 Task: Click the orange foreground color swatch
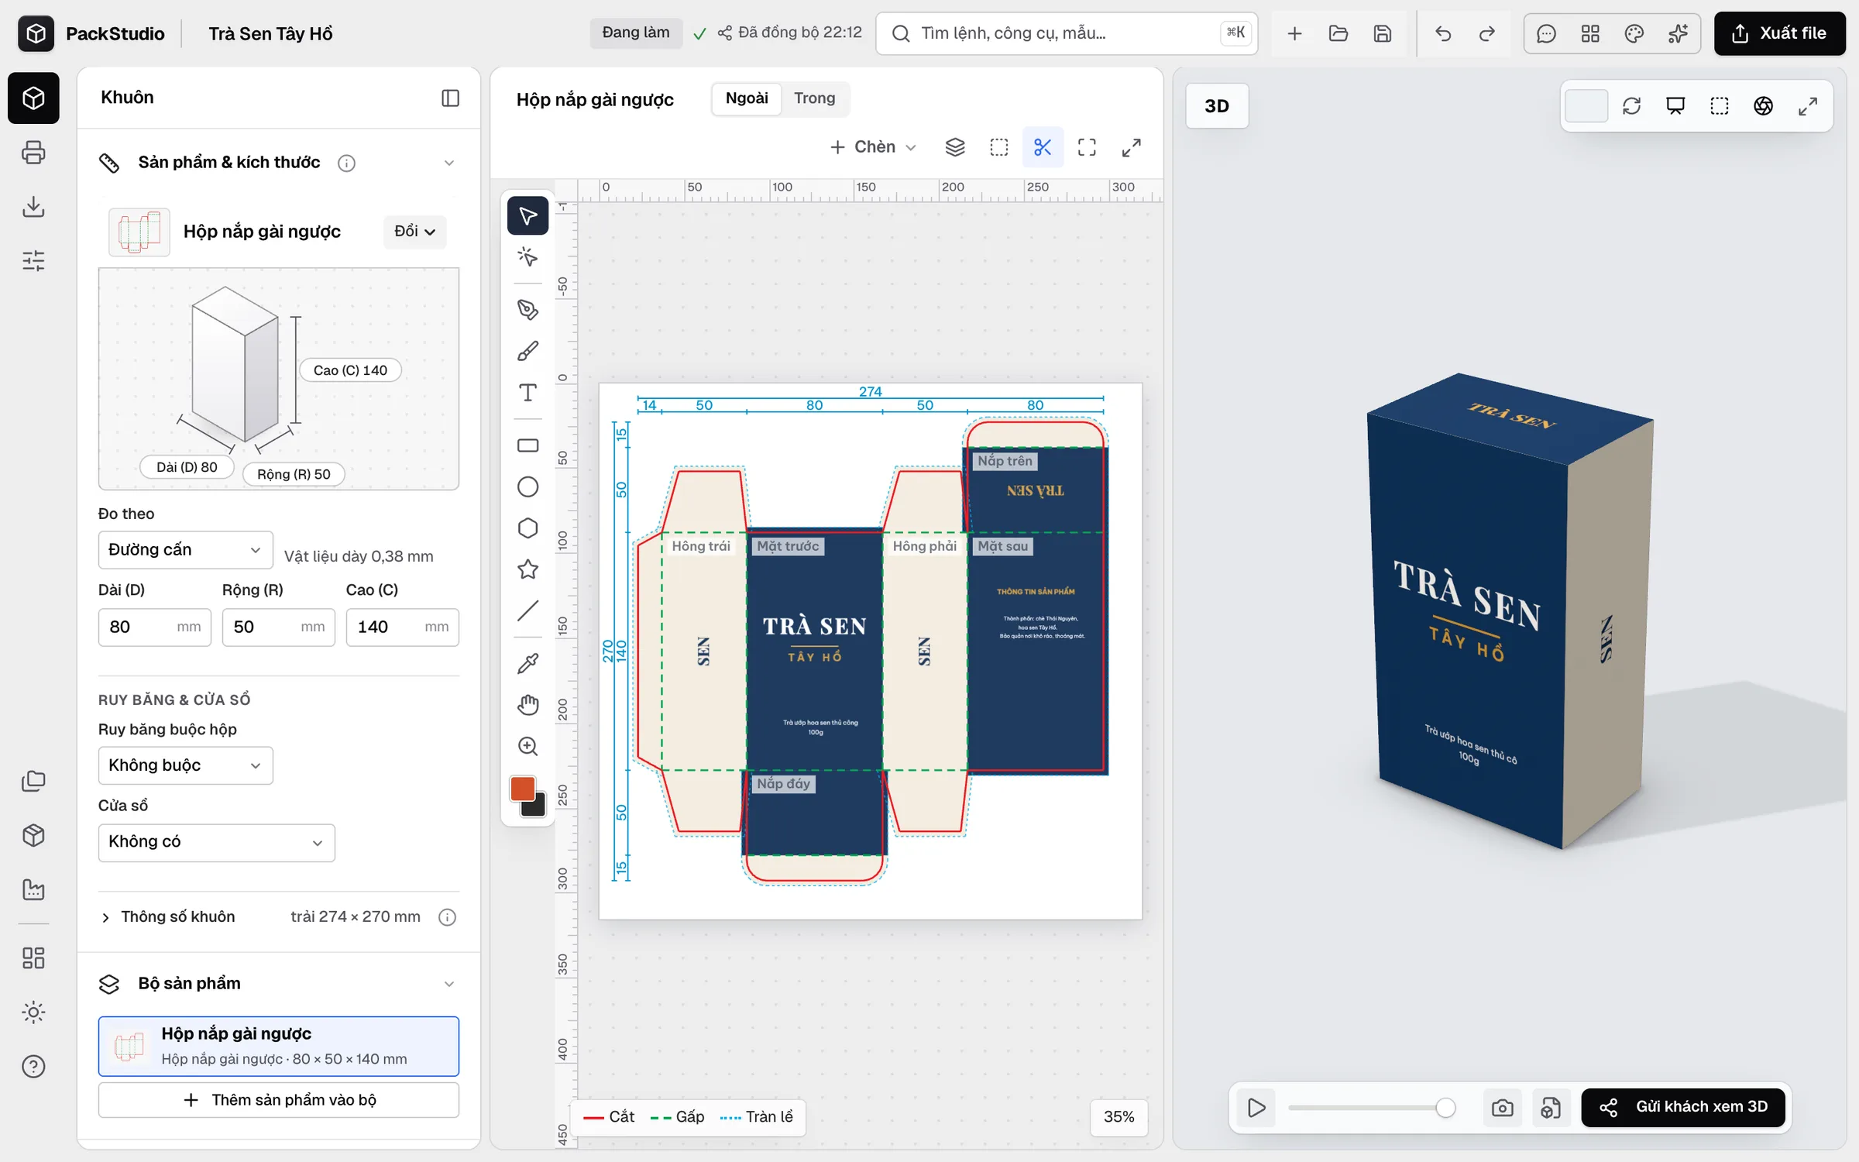point(523,789)
